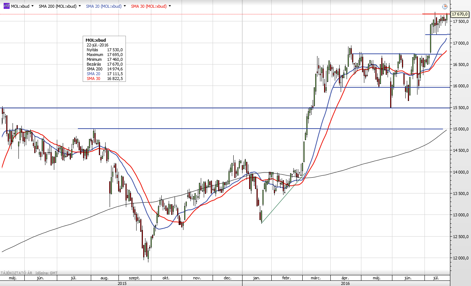Expand the SMA 20 (MOL:xbud) indicator menu
This screenshot has width=471, height=286.
(x=125, y=6)
